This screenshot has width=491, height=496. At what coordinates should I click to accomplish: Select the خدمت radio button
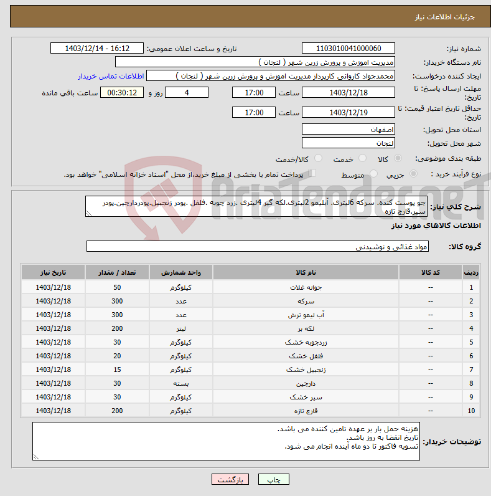coord(362,158)
